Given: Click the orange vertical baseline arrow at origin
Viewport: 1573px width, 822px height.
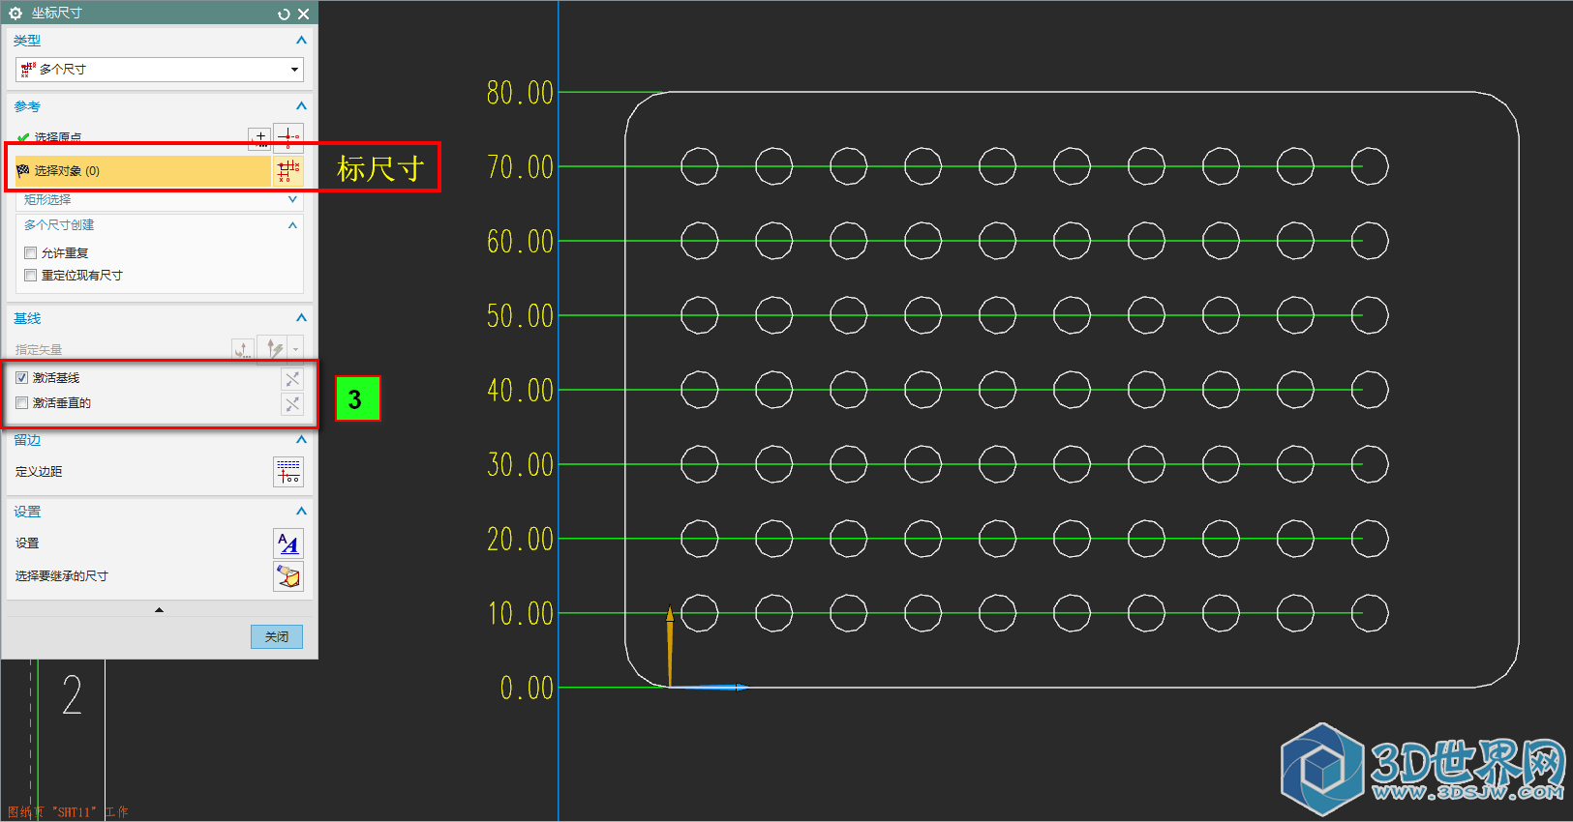Looking at the screenshot, I should (670, 646).
